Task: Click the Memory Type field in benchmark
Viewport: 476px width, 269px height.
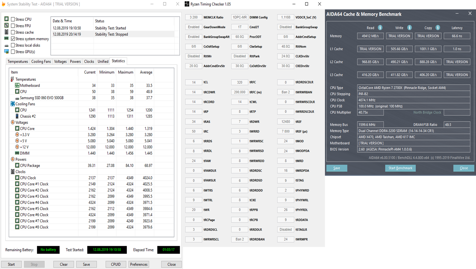Action: coord(413,131)
